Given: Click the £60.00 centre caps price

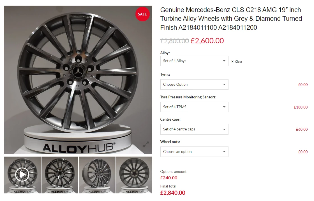Looking at the screenshot, I should pyautogui.click(x=301, y=129).
